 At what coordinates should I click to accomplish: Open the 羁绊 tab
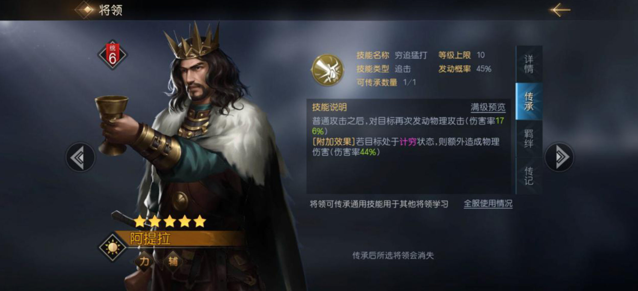tap(529, 139)
